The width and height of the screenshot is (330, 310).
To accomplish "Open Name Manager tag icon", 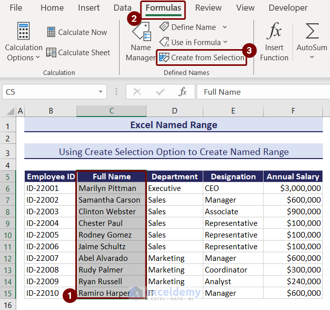I will (x=141, y=31).
